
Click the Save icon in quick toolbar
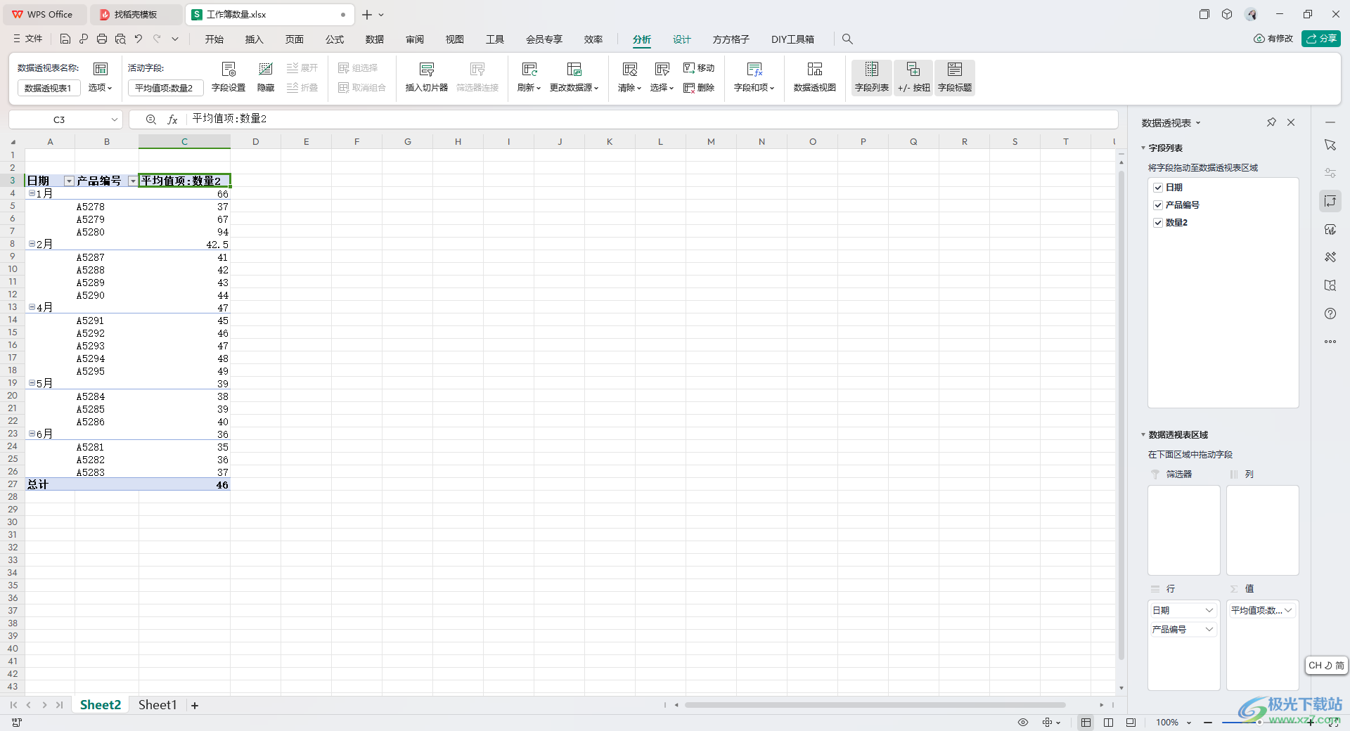(65, 39)
